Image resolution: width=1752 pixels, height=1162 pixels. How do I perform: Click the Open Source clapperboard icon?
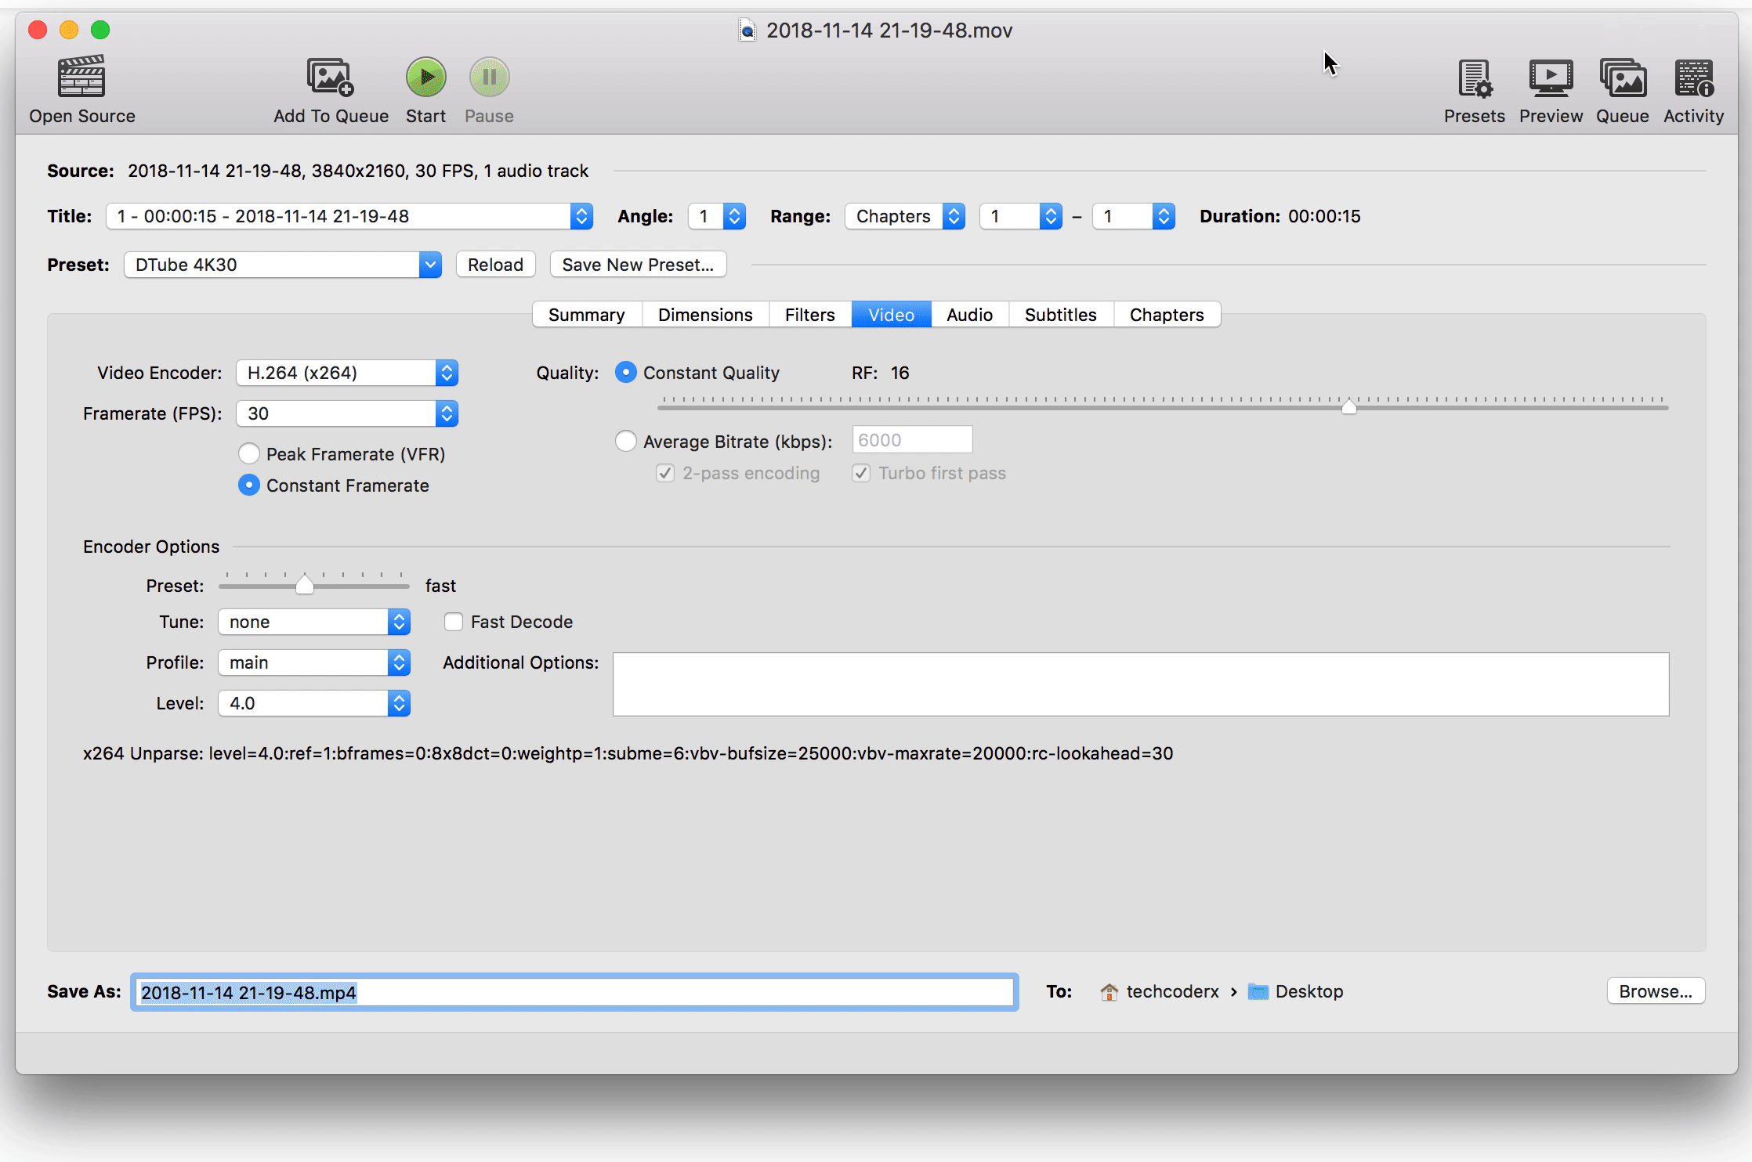pyautogui.click(x=81, y=77)
